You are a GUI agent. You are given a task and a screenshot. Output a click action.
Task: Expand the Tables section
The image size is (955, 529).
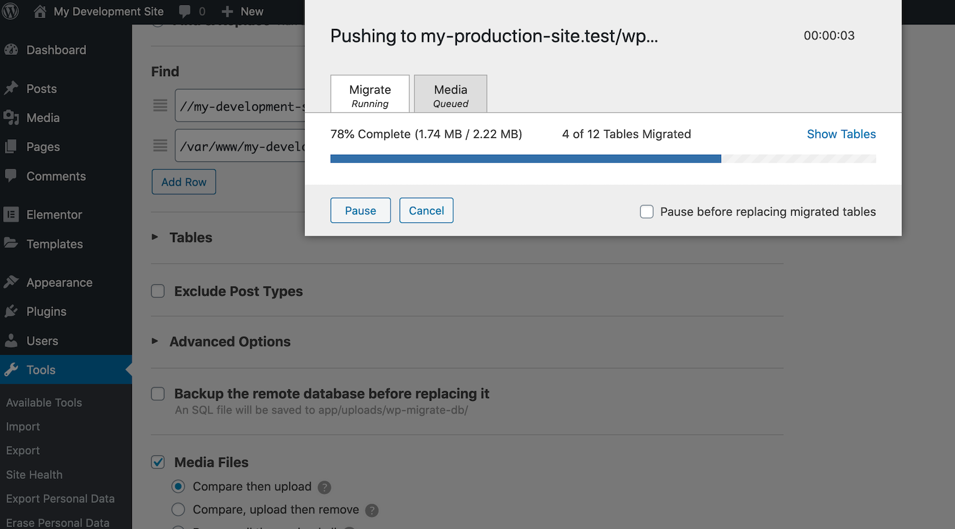(x=155, y=237)
